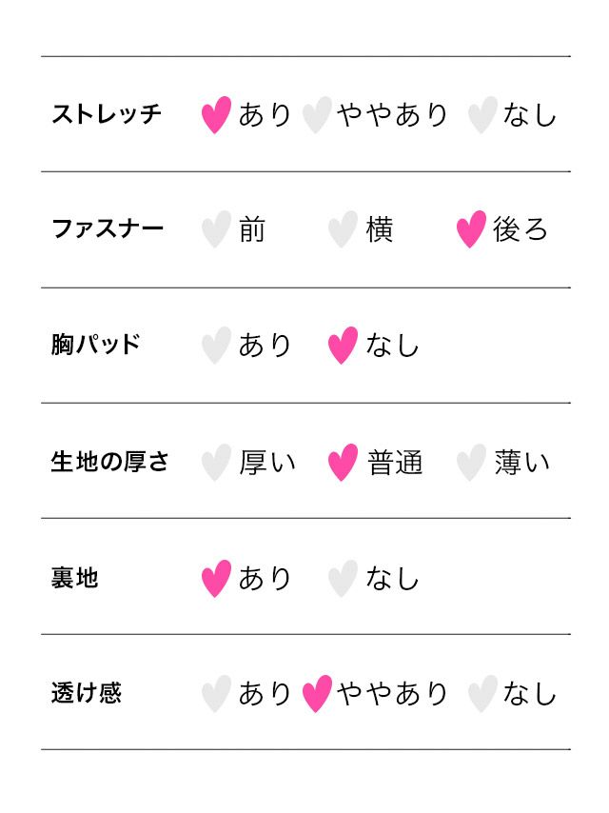This screenshot has width=609, height=813.
Task: Toggle the 生地の厚さ 普通 pink heart
Action: 343,462
